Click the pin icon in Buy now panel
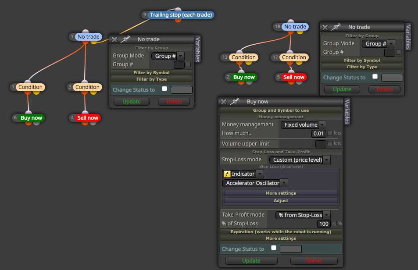 [234, 101]
